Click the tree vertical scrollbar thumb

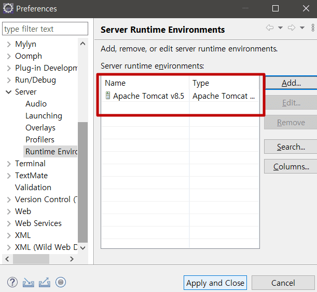(82, 182)
